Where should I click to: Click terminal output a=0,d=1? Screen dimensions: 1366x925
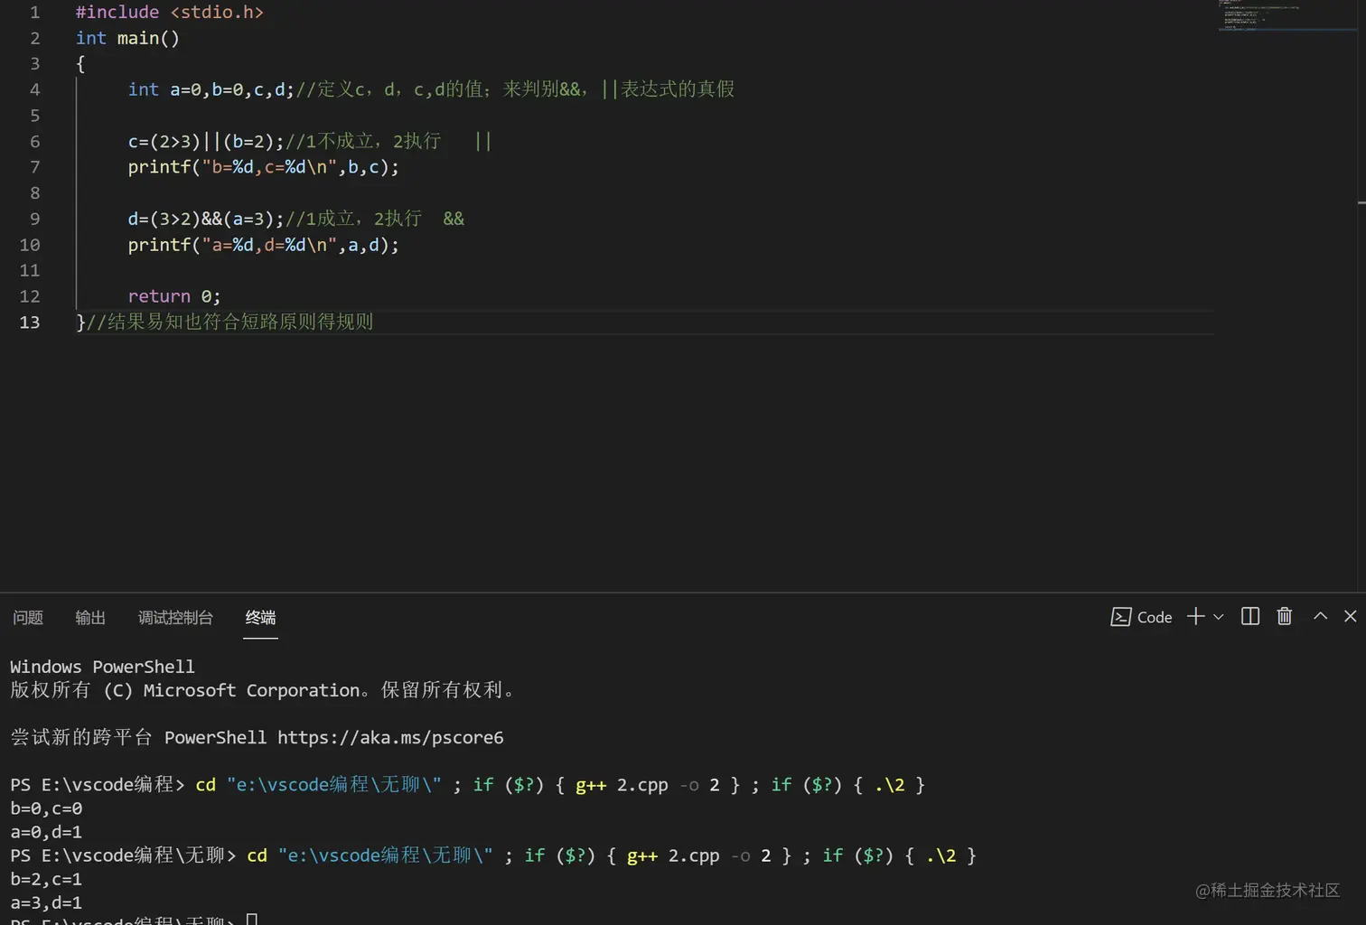[46, 832]
